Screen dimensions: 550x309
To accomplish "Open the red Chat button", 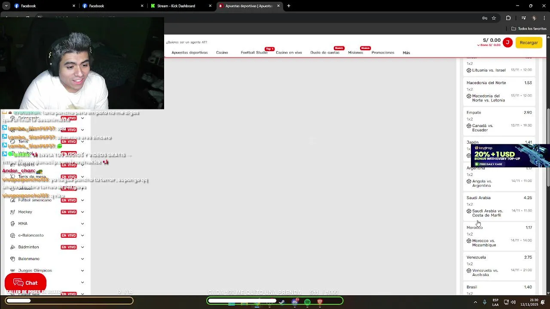I will (x=25, y=283).
